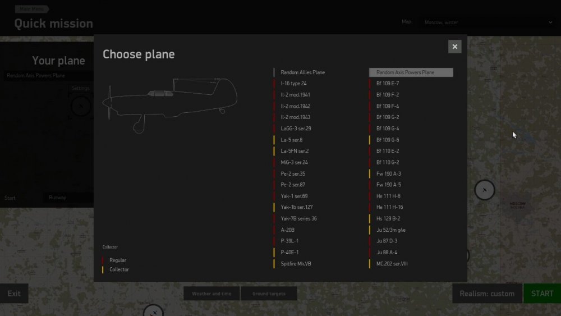Click the Regular legend entry

pyautogui.click(x=114, y=260)
